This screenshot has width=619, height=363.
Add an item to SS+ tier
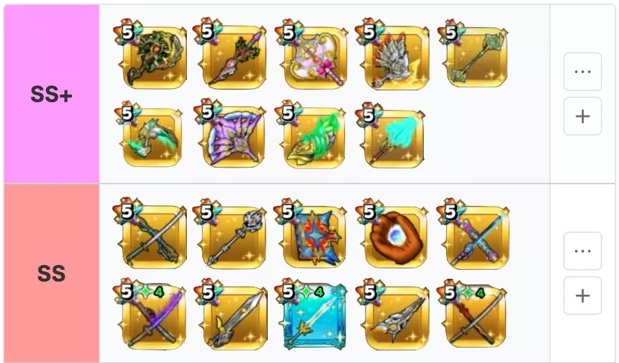tap(582, 117)
